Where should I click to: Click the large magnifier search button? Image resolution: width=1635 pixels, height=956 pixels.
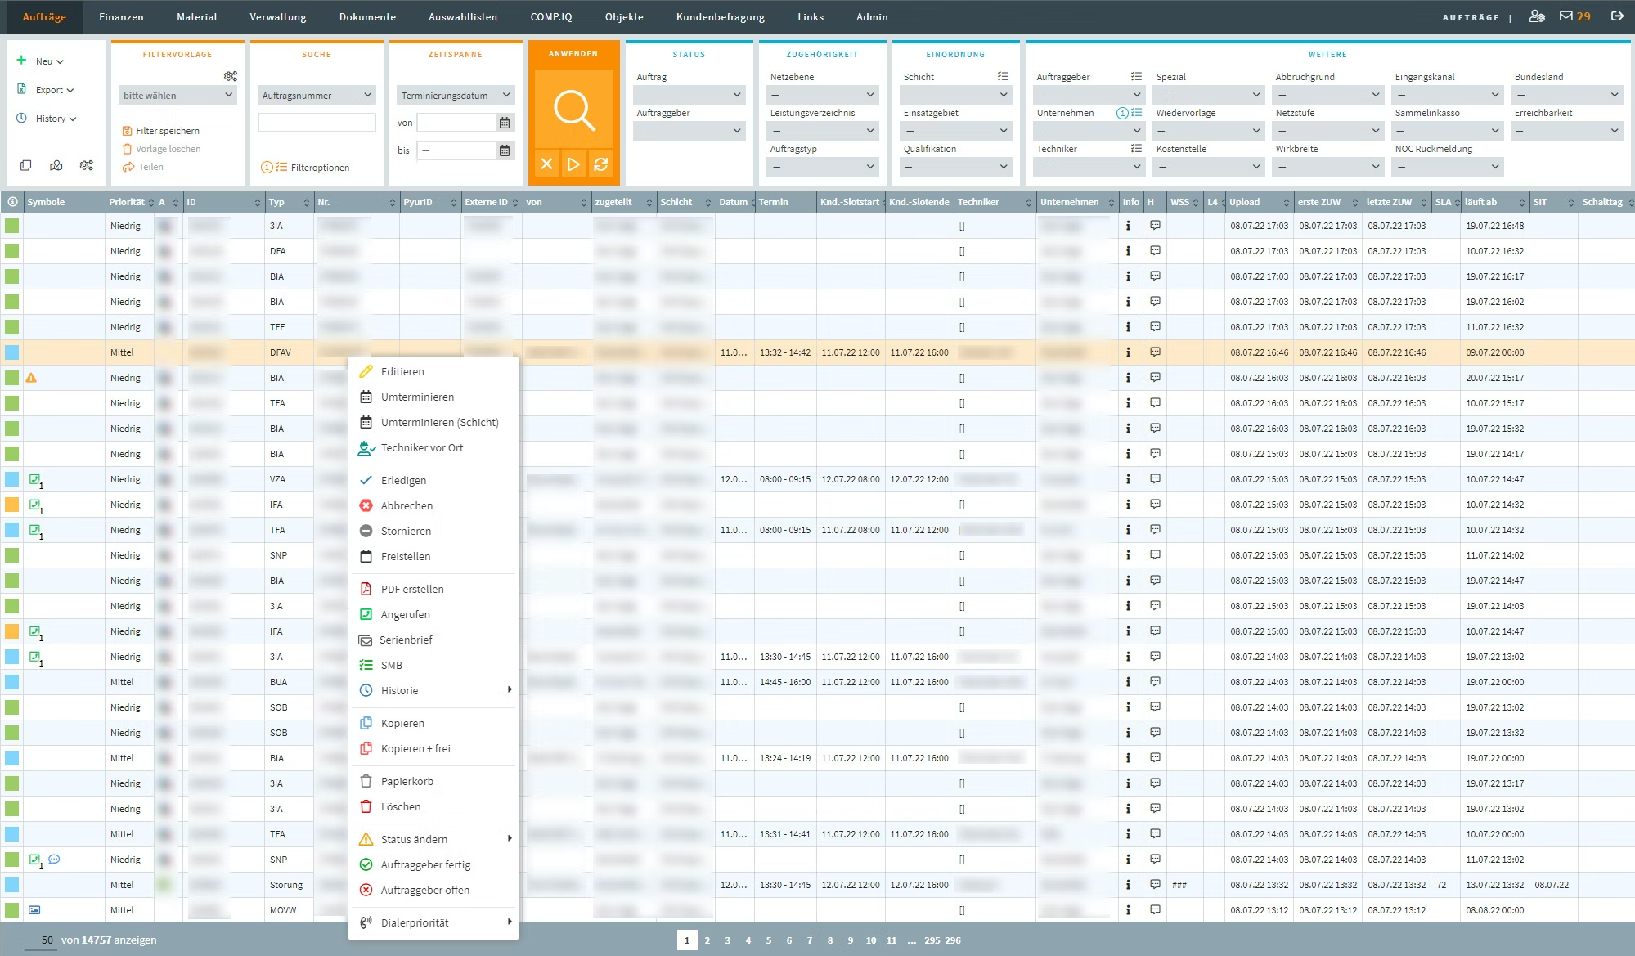tap(573, 109)
